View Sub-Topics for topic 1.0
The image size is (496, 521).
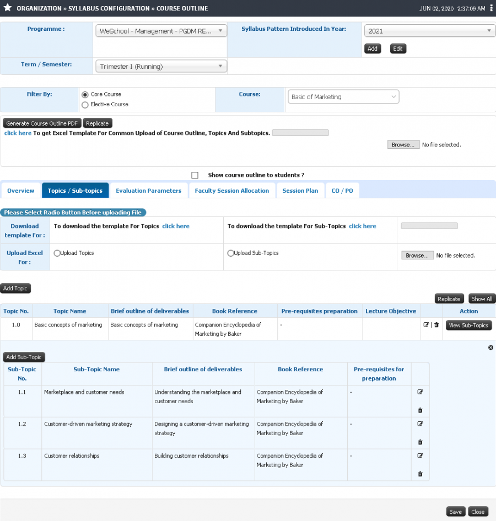(468, 325)
